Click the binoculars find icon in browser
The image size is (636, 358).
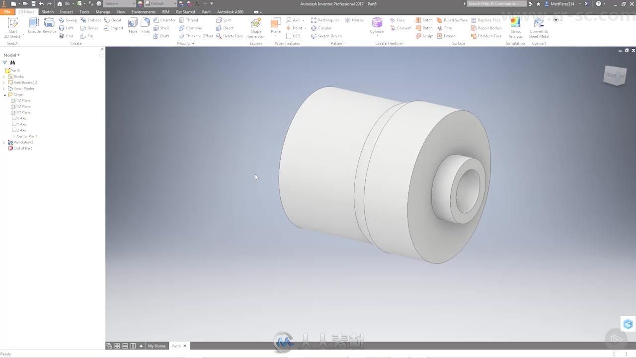(12, 63)
